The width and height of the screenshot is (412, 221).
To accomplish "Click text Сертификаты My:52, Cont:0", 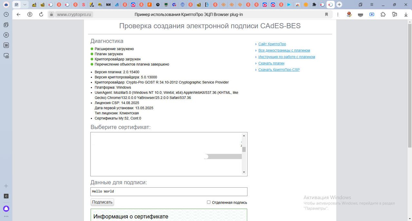I will point(118,118).
